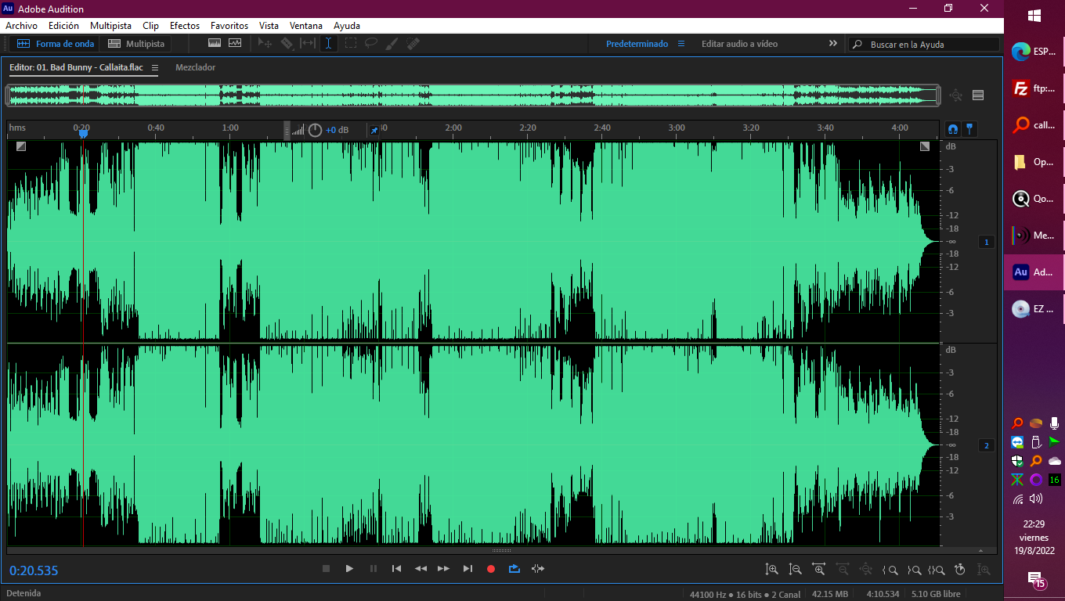Zoom to In Point
1065x601 pixels.
click(x=890, y=570)
